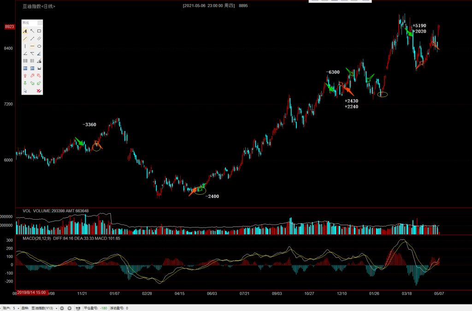Expand the 品种 豆油指数(Y13) dropdown
Screen dimensions: 472x311
coord(57,308)
